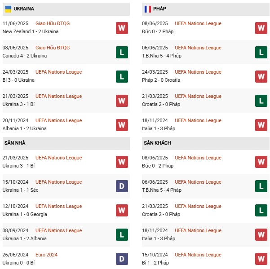Open UEFA Nations League link dated 18/11/2024 under PHÁP
This screenshot has height=269, width=270.
point(198,120)
